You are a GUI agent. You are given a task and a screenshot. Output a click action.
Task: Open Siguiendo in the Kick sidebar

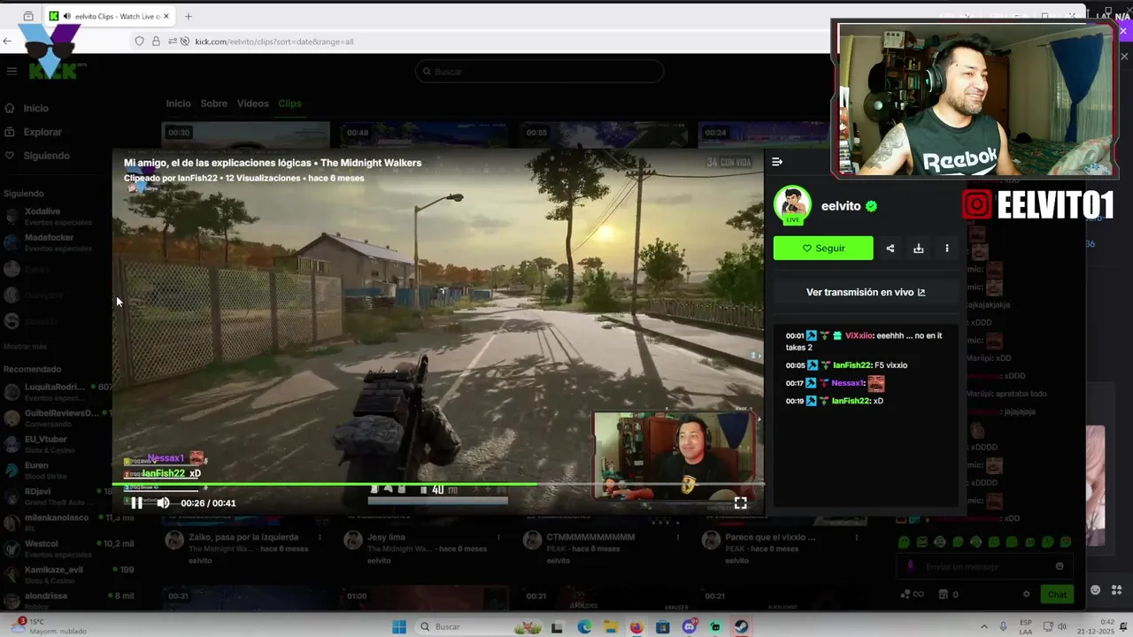(x=46, y=156)
